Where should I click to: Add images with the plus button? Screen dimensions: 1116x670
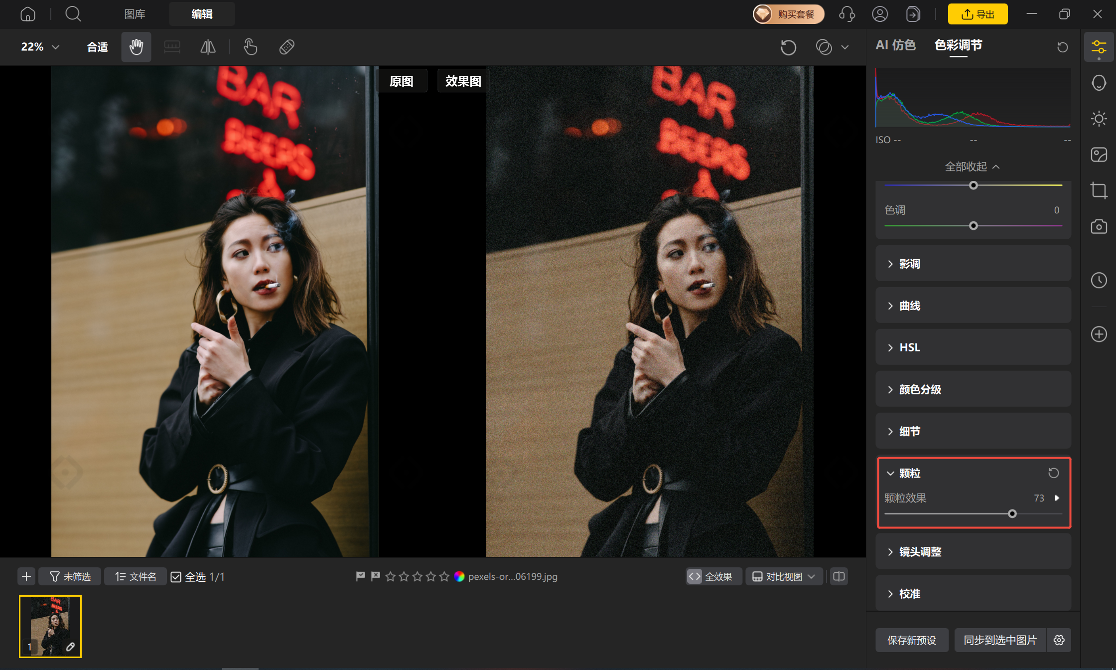(x=26, y=577)
